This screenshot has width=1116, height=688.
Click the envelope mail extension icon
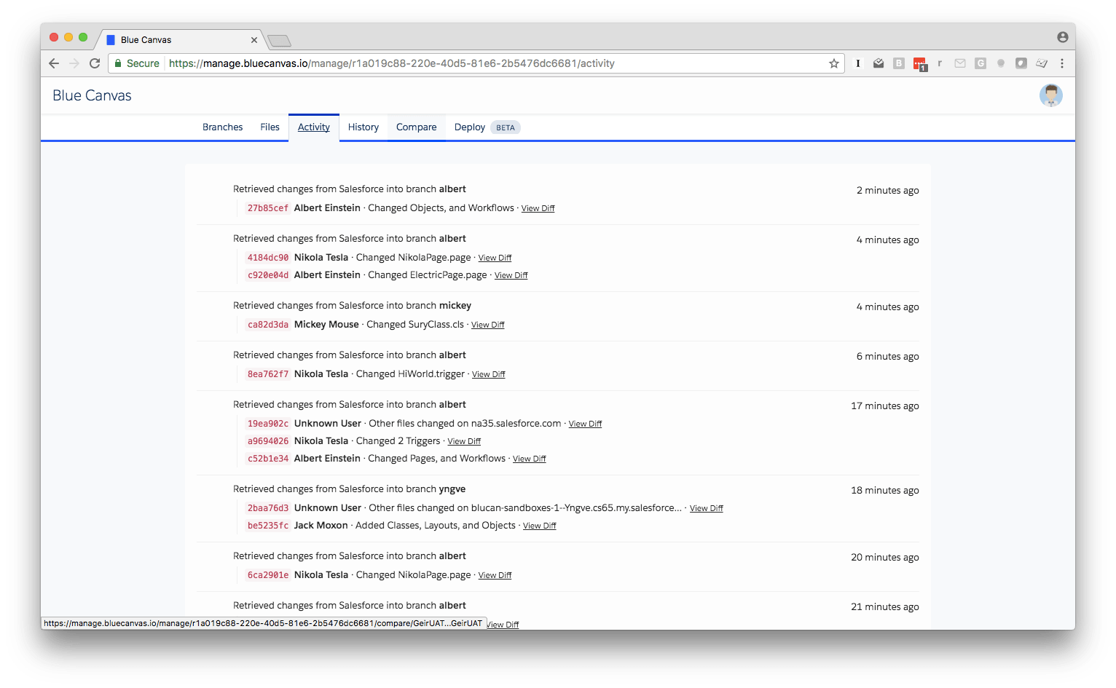tap(960, 63)
